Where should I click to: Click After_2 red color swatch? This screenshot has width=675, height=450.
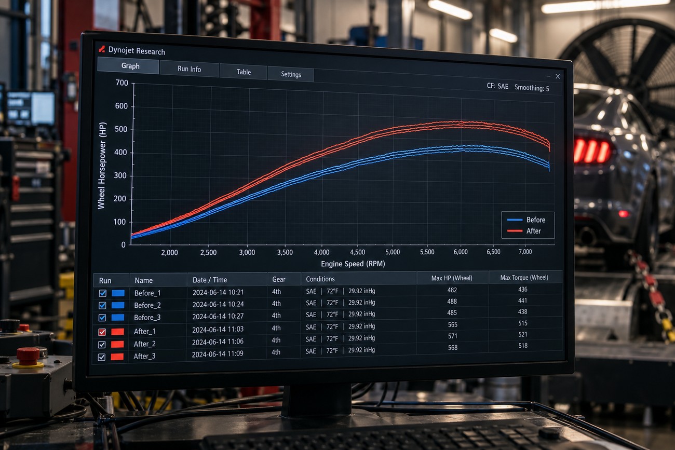pos(117,344)
